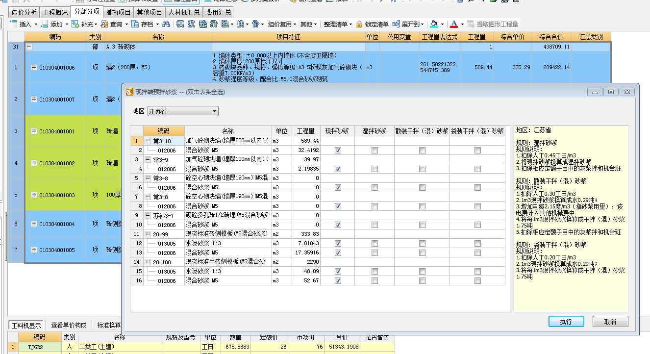Check 袋装干拌砂浆 for row 6 混合砂浆 M5
The height and width of the screenshot is (354, 650).
click(477, 188)
